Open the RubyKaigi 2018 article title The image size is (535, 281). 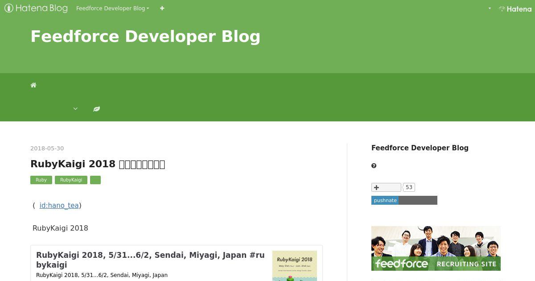click(x=98, y=164)
